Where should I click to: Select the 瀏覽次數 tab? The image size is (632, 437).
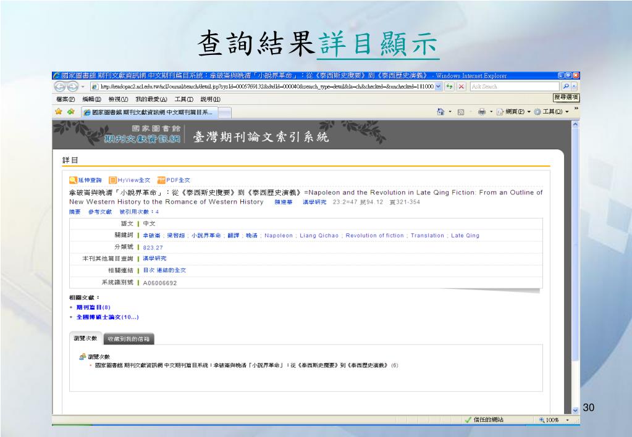point(86,338)
